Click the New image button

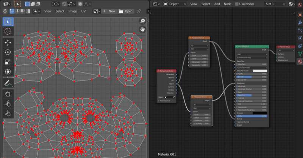109,11
